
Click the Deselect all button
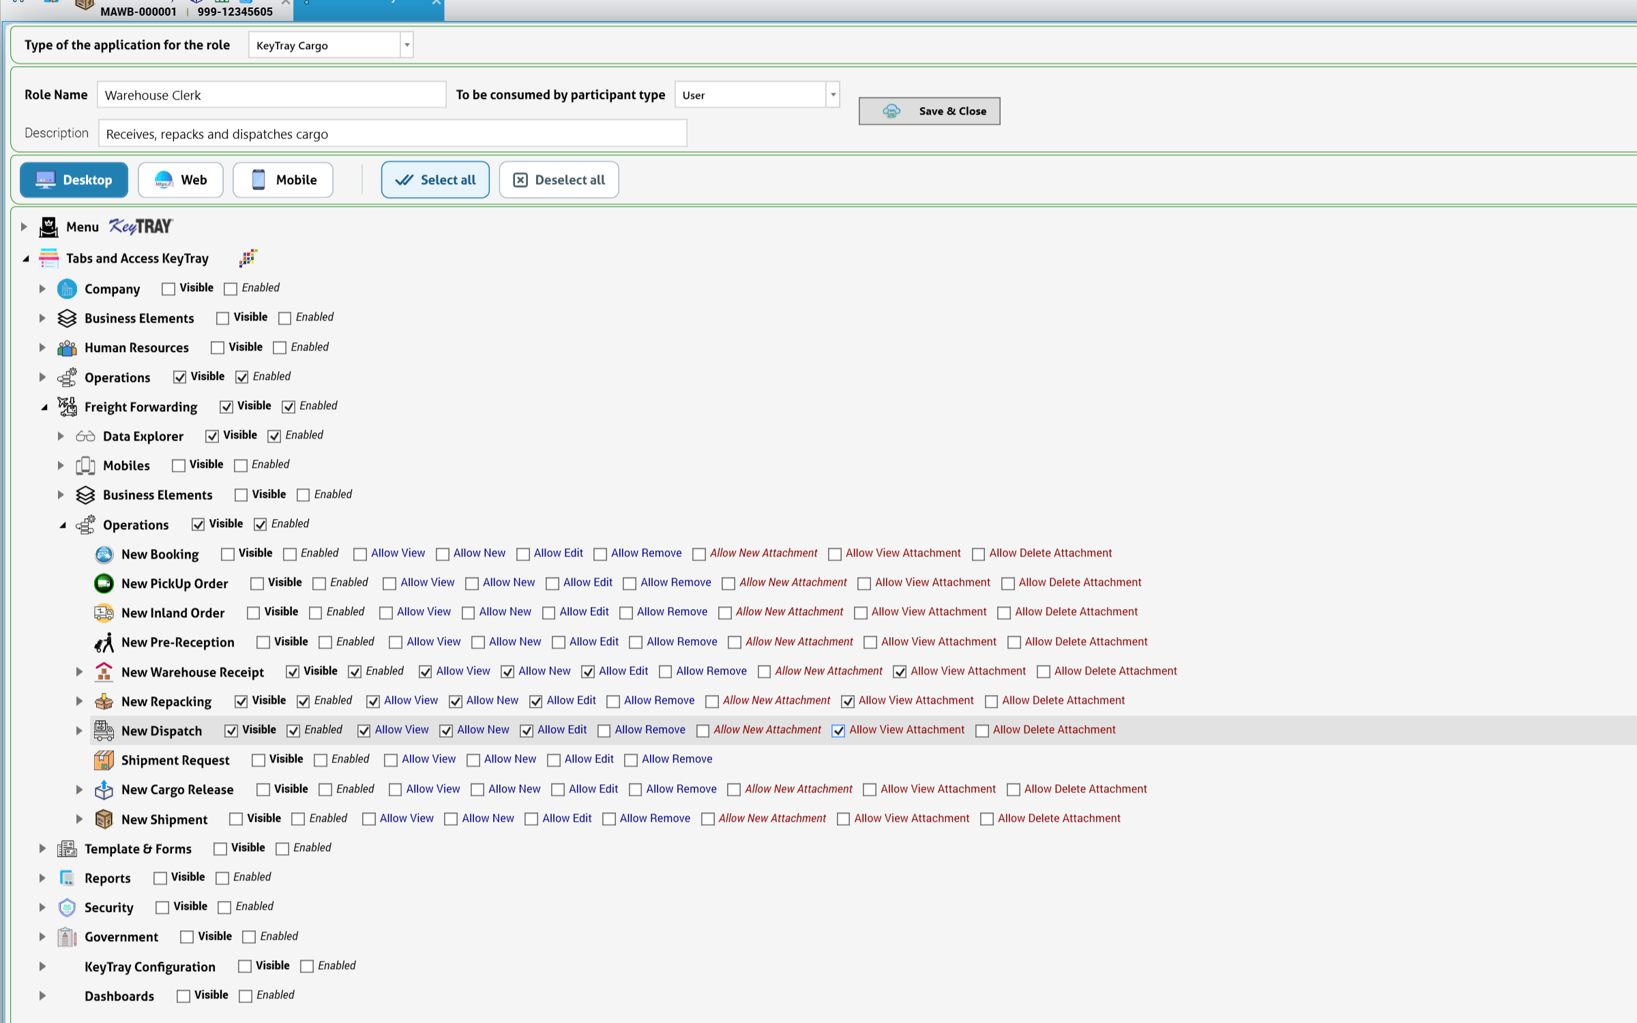tap(559, 180)
